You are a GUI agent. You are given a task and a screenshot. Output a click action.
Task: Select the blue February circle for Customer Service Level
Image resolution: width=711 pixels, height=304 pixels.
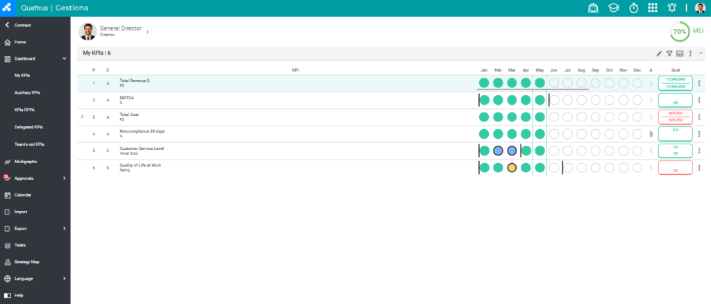point(498,151)
